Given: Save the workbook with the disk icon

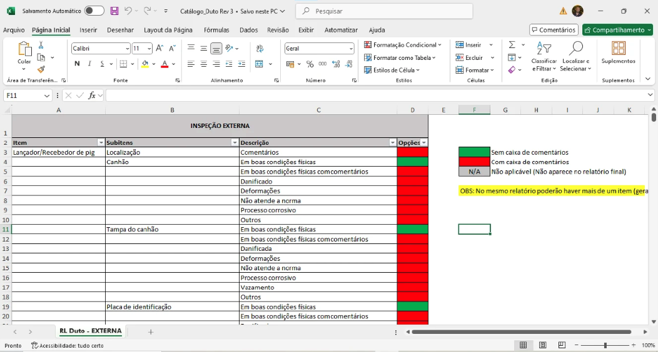Looking at the screenshot, I should (114, 11).
